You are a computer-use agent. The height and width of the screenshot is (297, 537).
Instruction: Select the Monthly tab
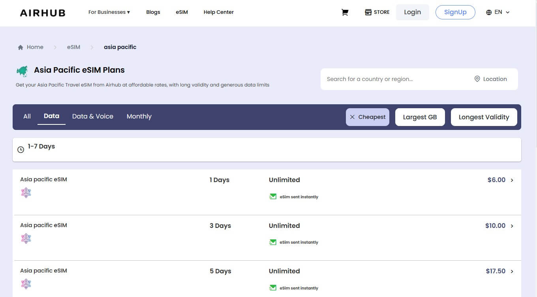139,116
